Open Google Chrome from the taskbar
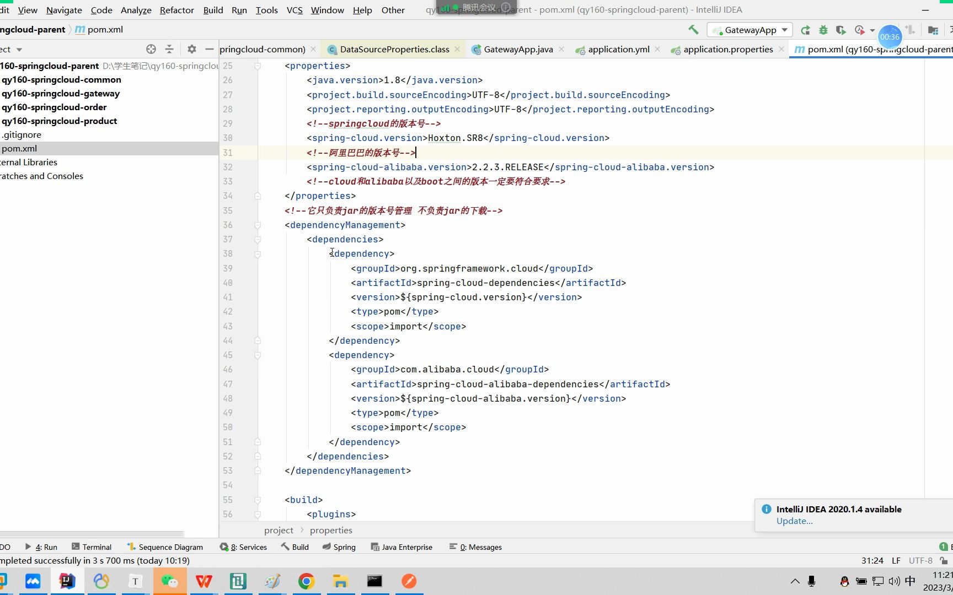 [306, 581]
